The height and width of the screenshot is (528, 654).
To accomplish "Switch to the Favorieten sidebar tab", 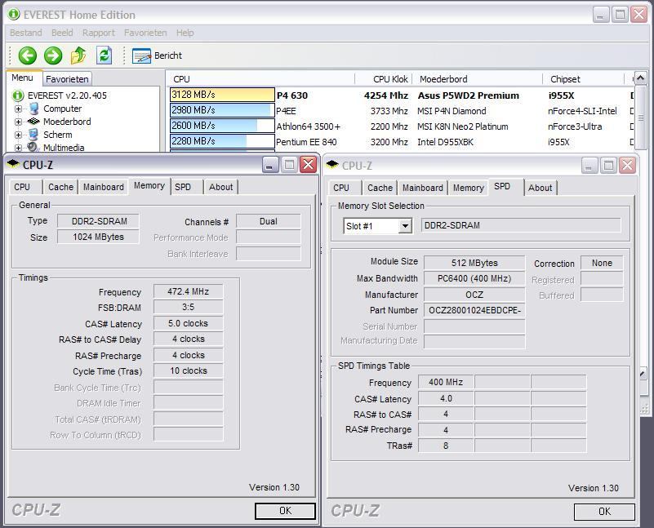I will pos(67,79).
